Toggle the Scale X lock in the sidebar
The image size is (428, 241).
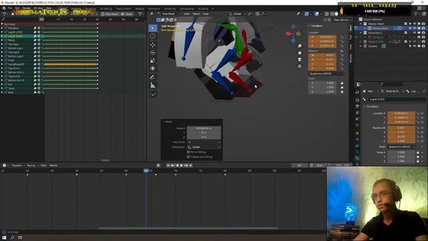point(342,83)
